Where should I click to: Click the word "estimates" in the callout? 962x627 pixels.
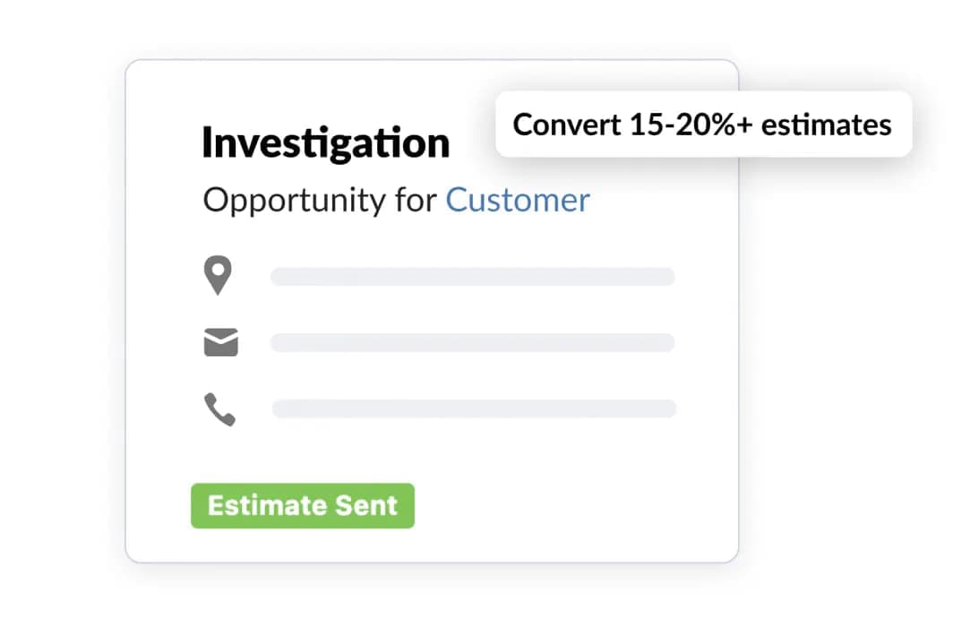826,125
